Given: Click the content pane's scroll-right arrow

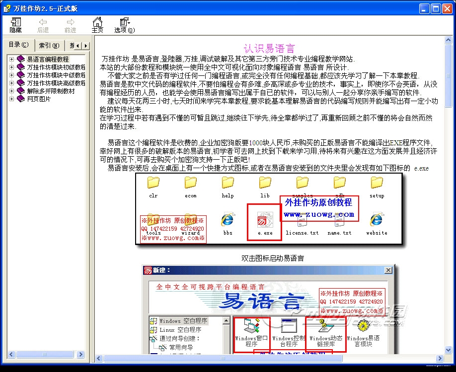Looking at the screenshot, I should click(440, 358).
